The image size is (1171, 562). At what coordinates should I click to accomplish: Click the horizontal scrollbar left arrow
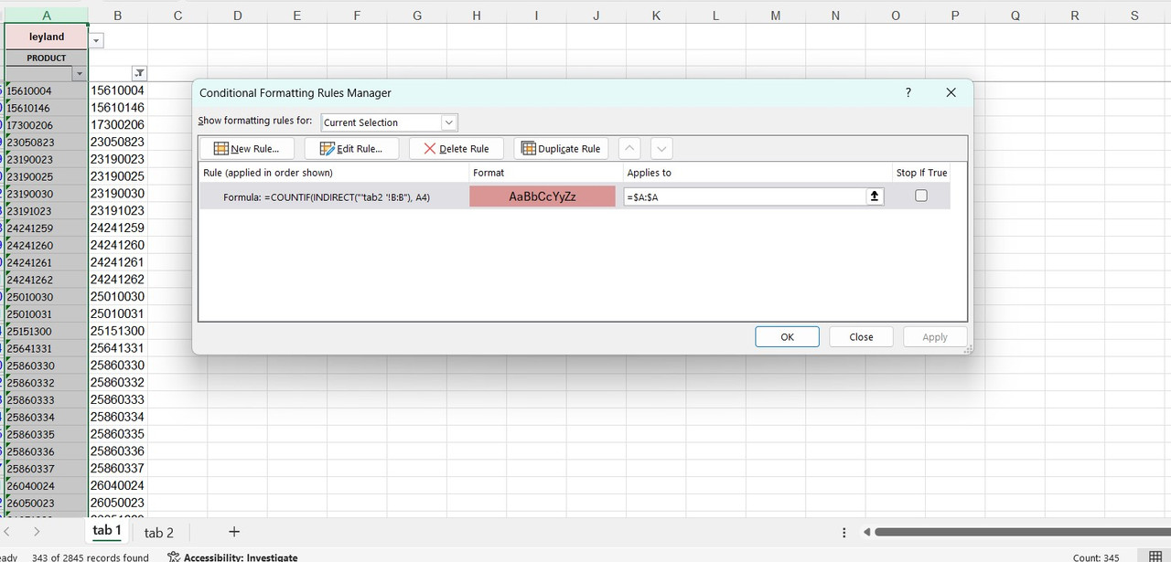(867, 532)
